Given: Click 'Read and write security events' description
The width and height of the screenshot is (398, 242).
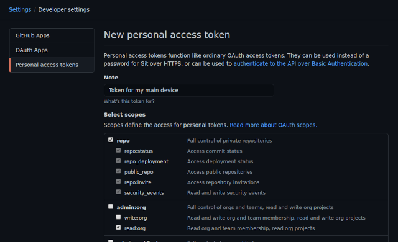Looking at the screenshot, I should (226, 193).
